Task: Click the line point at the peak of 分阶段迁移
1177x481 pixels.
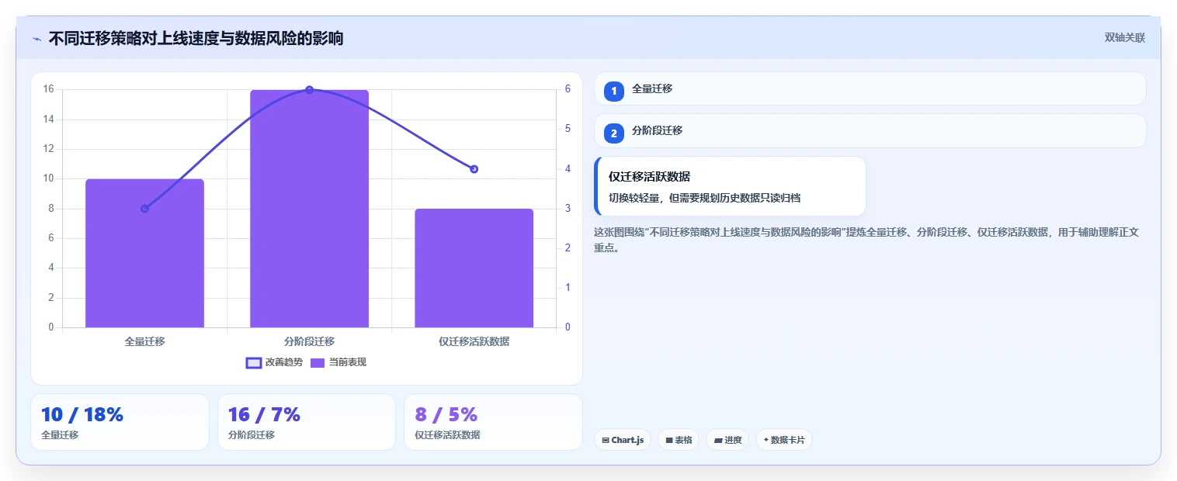Action: (x=309, y=90)
